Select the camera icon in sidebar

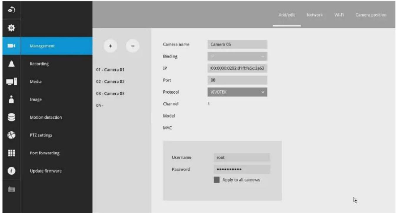click(11, 46)
